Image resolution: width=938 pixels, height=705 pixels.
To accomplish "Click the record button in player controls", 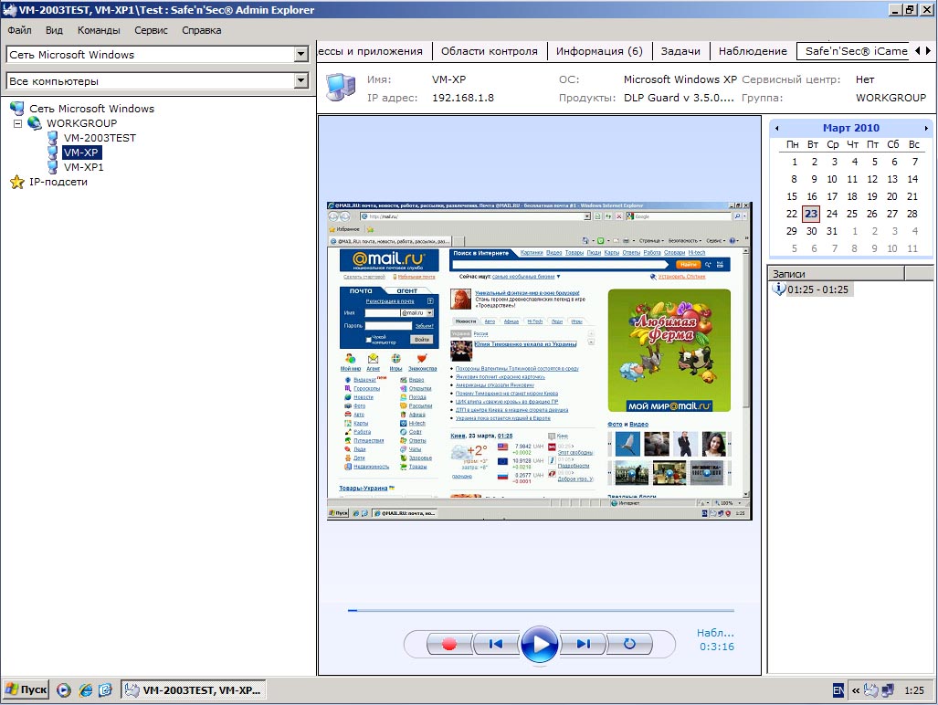I will coord(449,644).
